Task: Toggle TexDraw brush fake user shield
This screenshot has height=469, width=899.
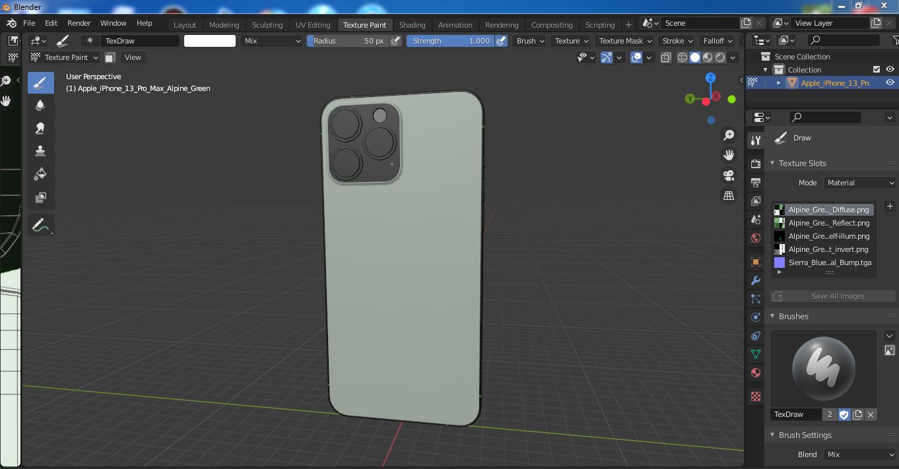Action: pyautogui.click(x=844, y=414)
